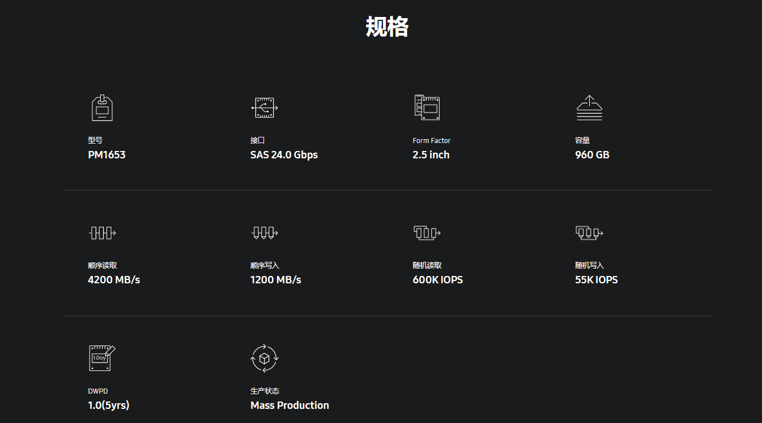Click the 随机写入 label
The image size is (762, 423).
pyautogui.click(x=590, y=265)
